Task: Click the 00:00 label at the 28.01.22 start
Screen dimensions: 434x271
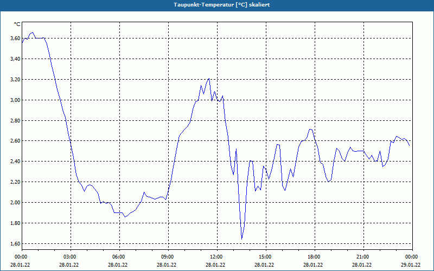Action: click(21, 257)
